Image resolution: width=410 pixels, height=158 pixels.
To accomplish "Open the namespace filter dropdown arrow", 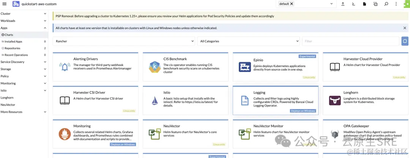I will (x=331, y=4).
